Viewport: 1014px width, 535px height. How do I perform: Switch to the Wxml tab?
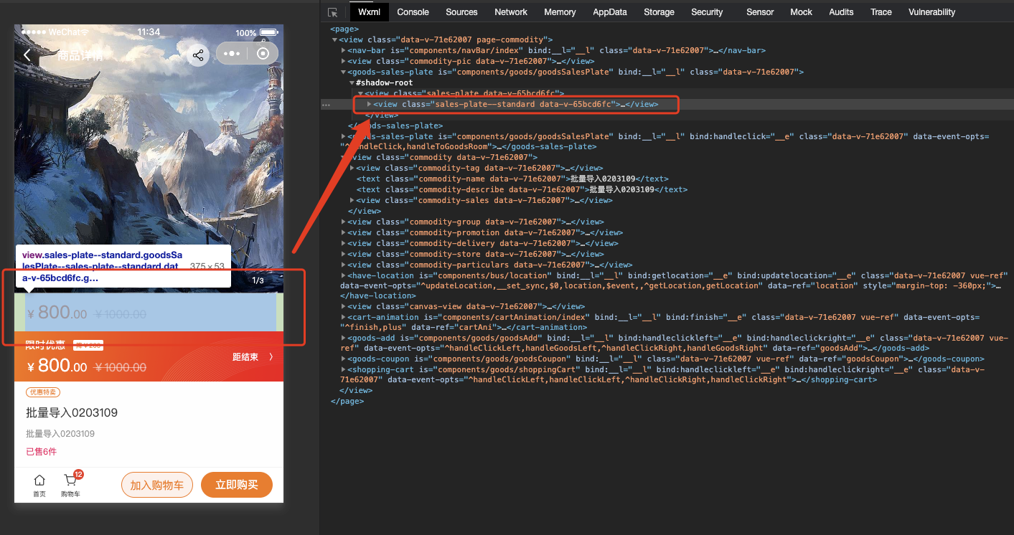(370, 12)
